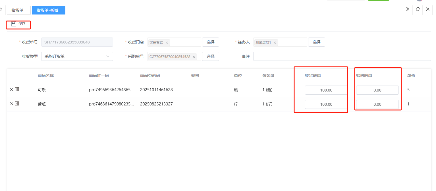
Task: Click the refresh icon in the tab bar
Action: click(418, 9)
